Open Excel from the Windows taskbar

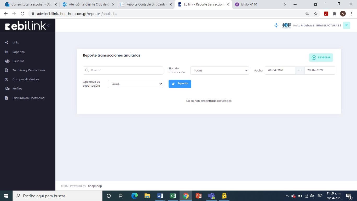click(x=173, y=196)
